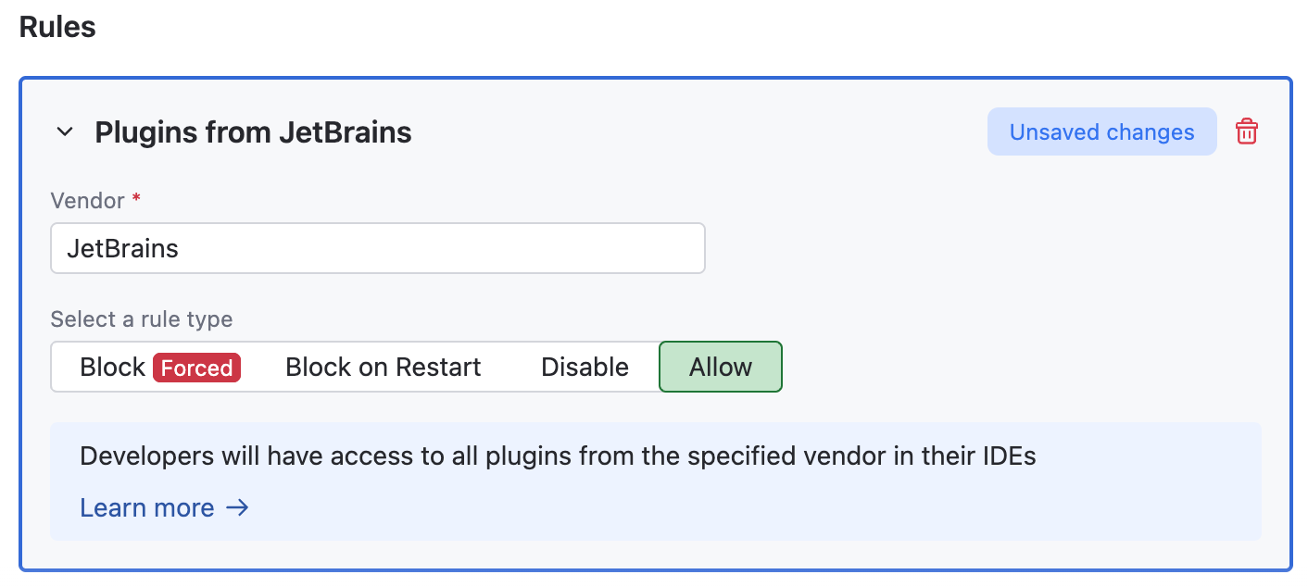1308x587 pixels.
Task: Click the red trash can to remove rule
Action: pos(1246,131)
